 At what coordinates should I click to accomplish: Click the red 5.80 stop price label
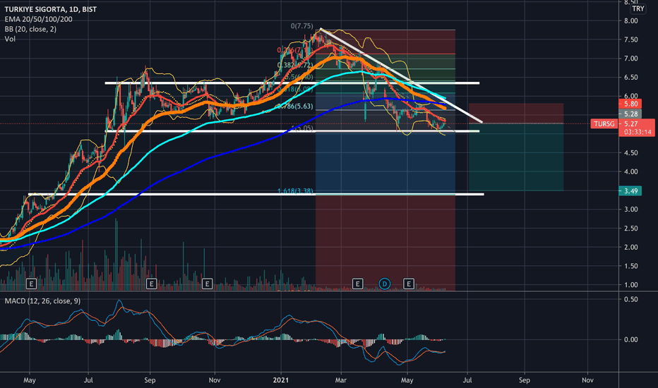(630, 104)
